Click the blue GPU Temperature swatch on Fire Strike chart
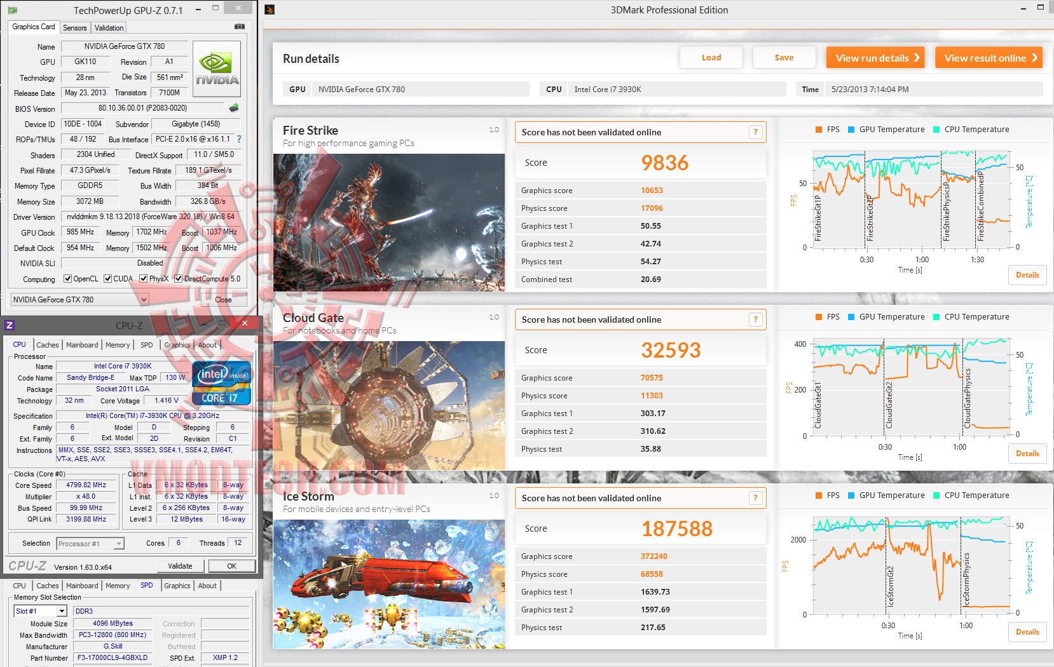The width and height of the screenshot is (1054, 667). point(851,130)
